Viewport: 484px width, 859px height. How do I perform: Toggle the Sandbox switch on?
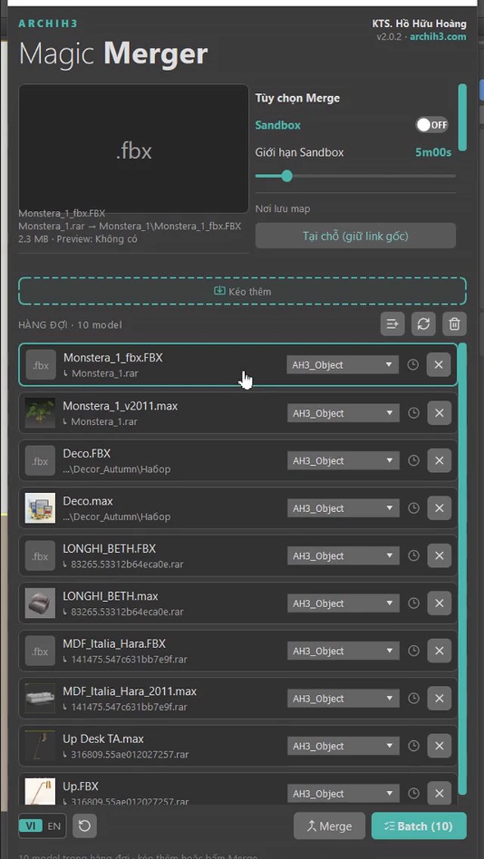(x=432, y=125)
